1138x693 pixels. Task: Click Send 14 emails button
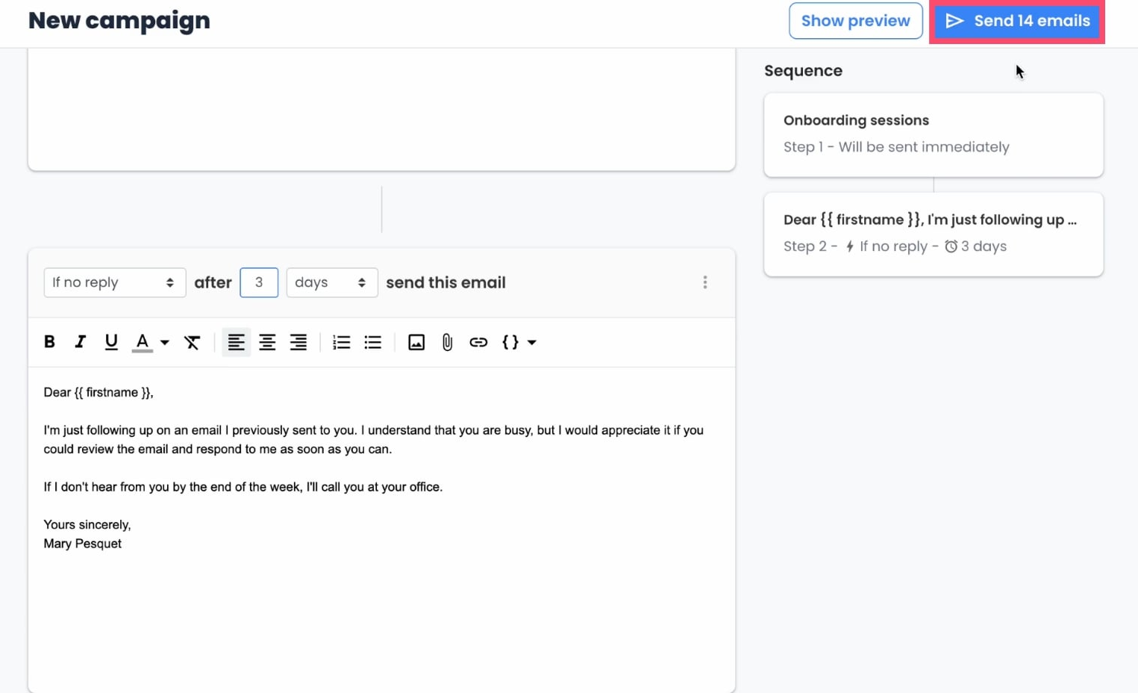pos(1017,21)
